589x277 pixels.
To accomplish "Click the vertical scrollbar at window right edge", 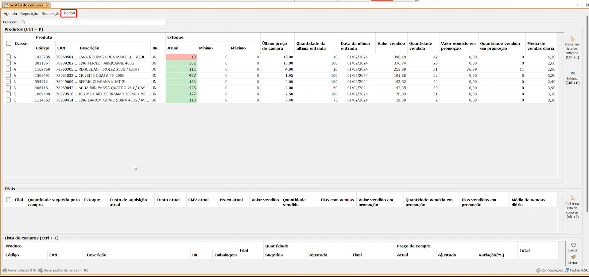I will [x=587, y=113].
